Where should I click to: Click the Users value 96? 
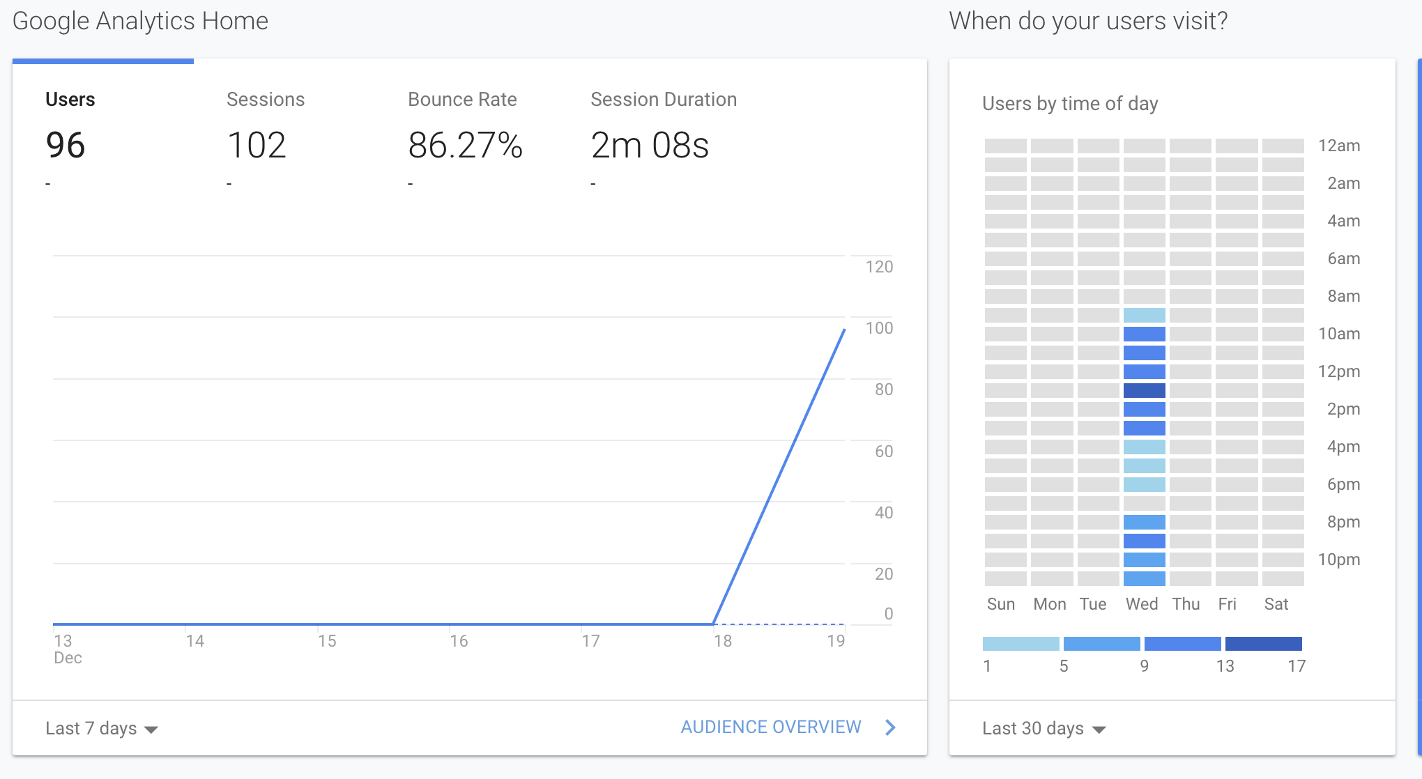pyautogui.click(x=66, y=146)
